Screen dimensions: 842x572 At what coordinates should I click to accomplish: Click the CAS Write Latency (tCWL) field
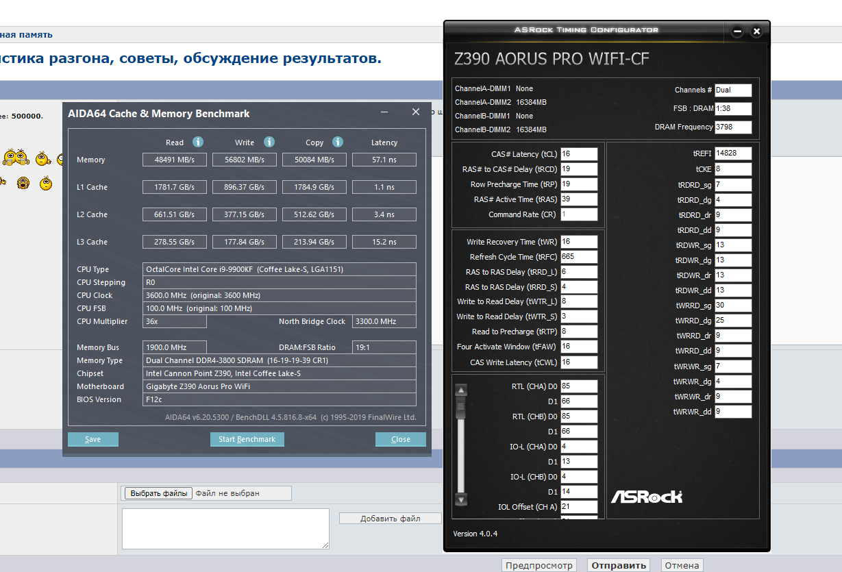click(579, 362)
